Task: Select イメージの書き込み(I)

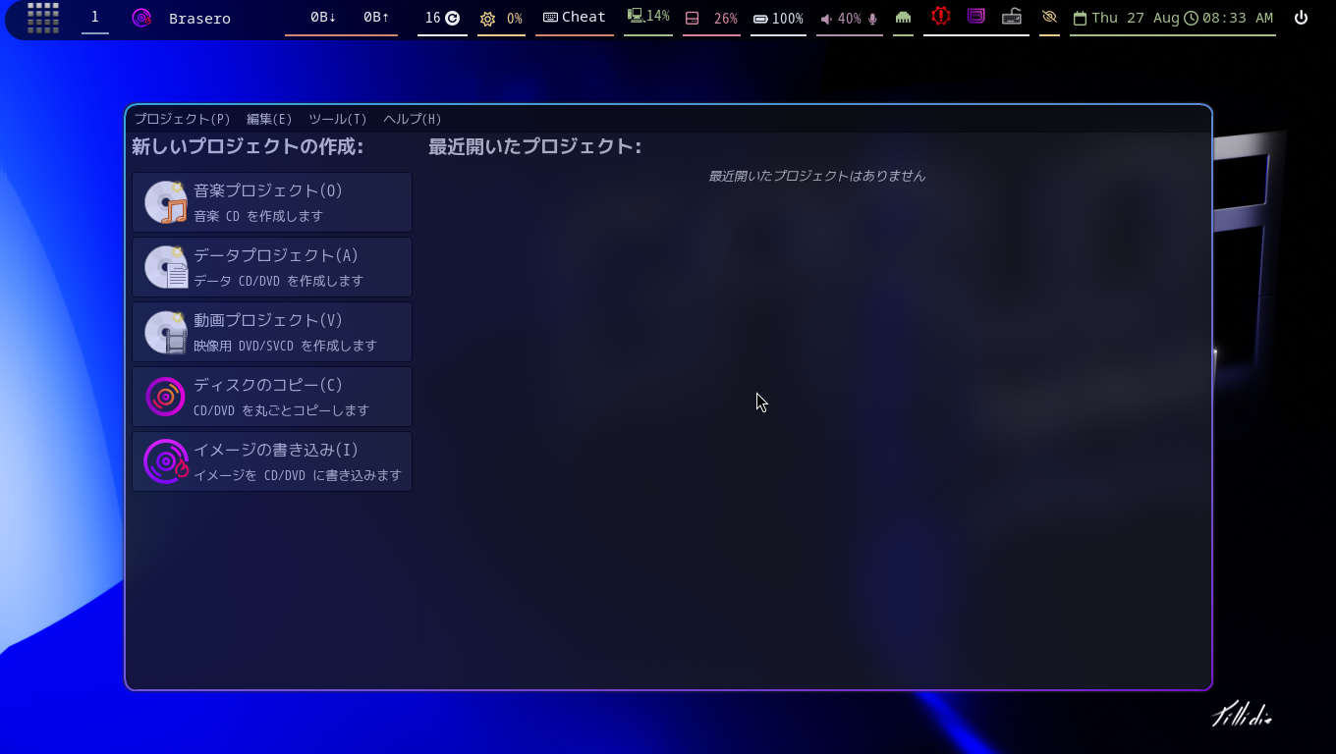Action: coord(272,461)
